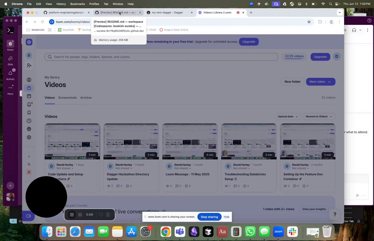The image size is (374, 241).
Task: Hide the screen sharing notification bar
Action: [x=226, y=217]
